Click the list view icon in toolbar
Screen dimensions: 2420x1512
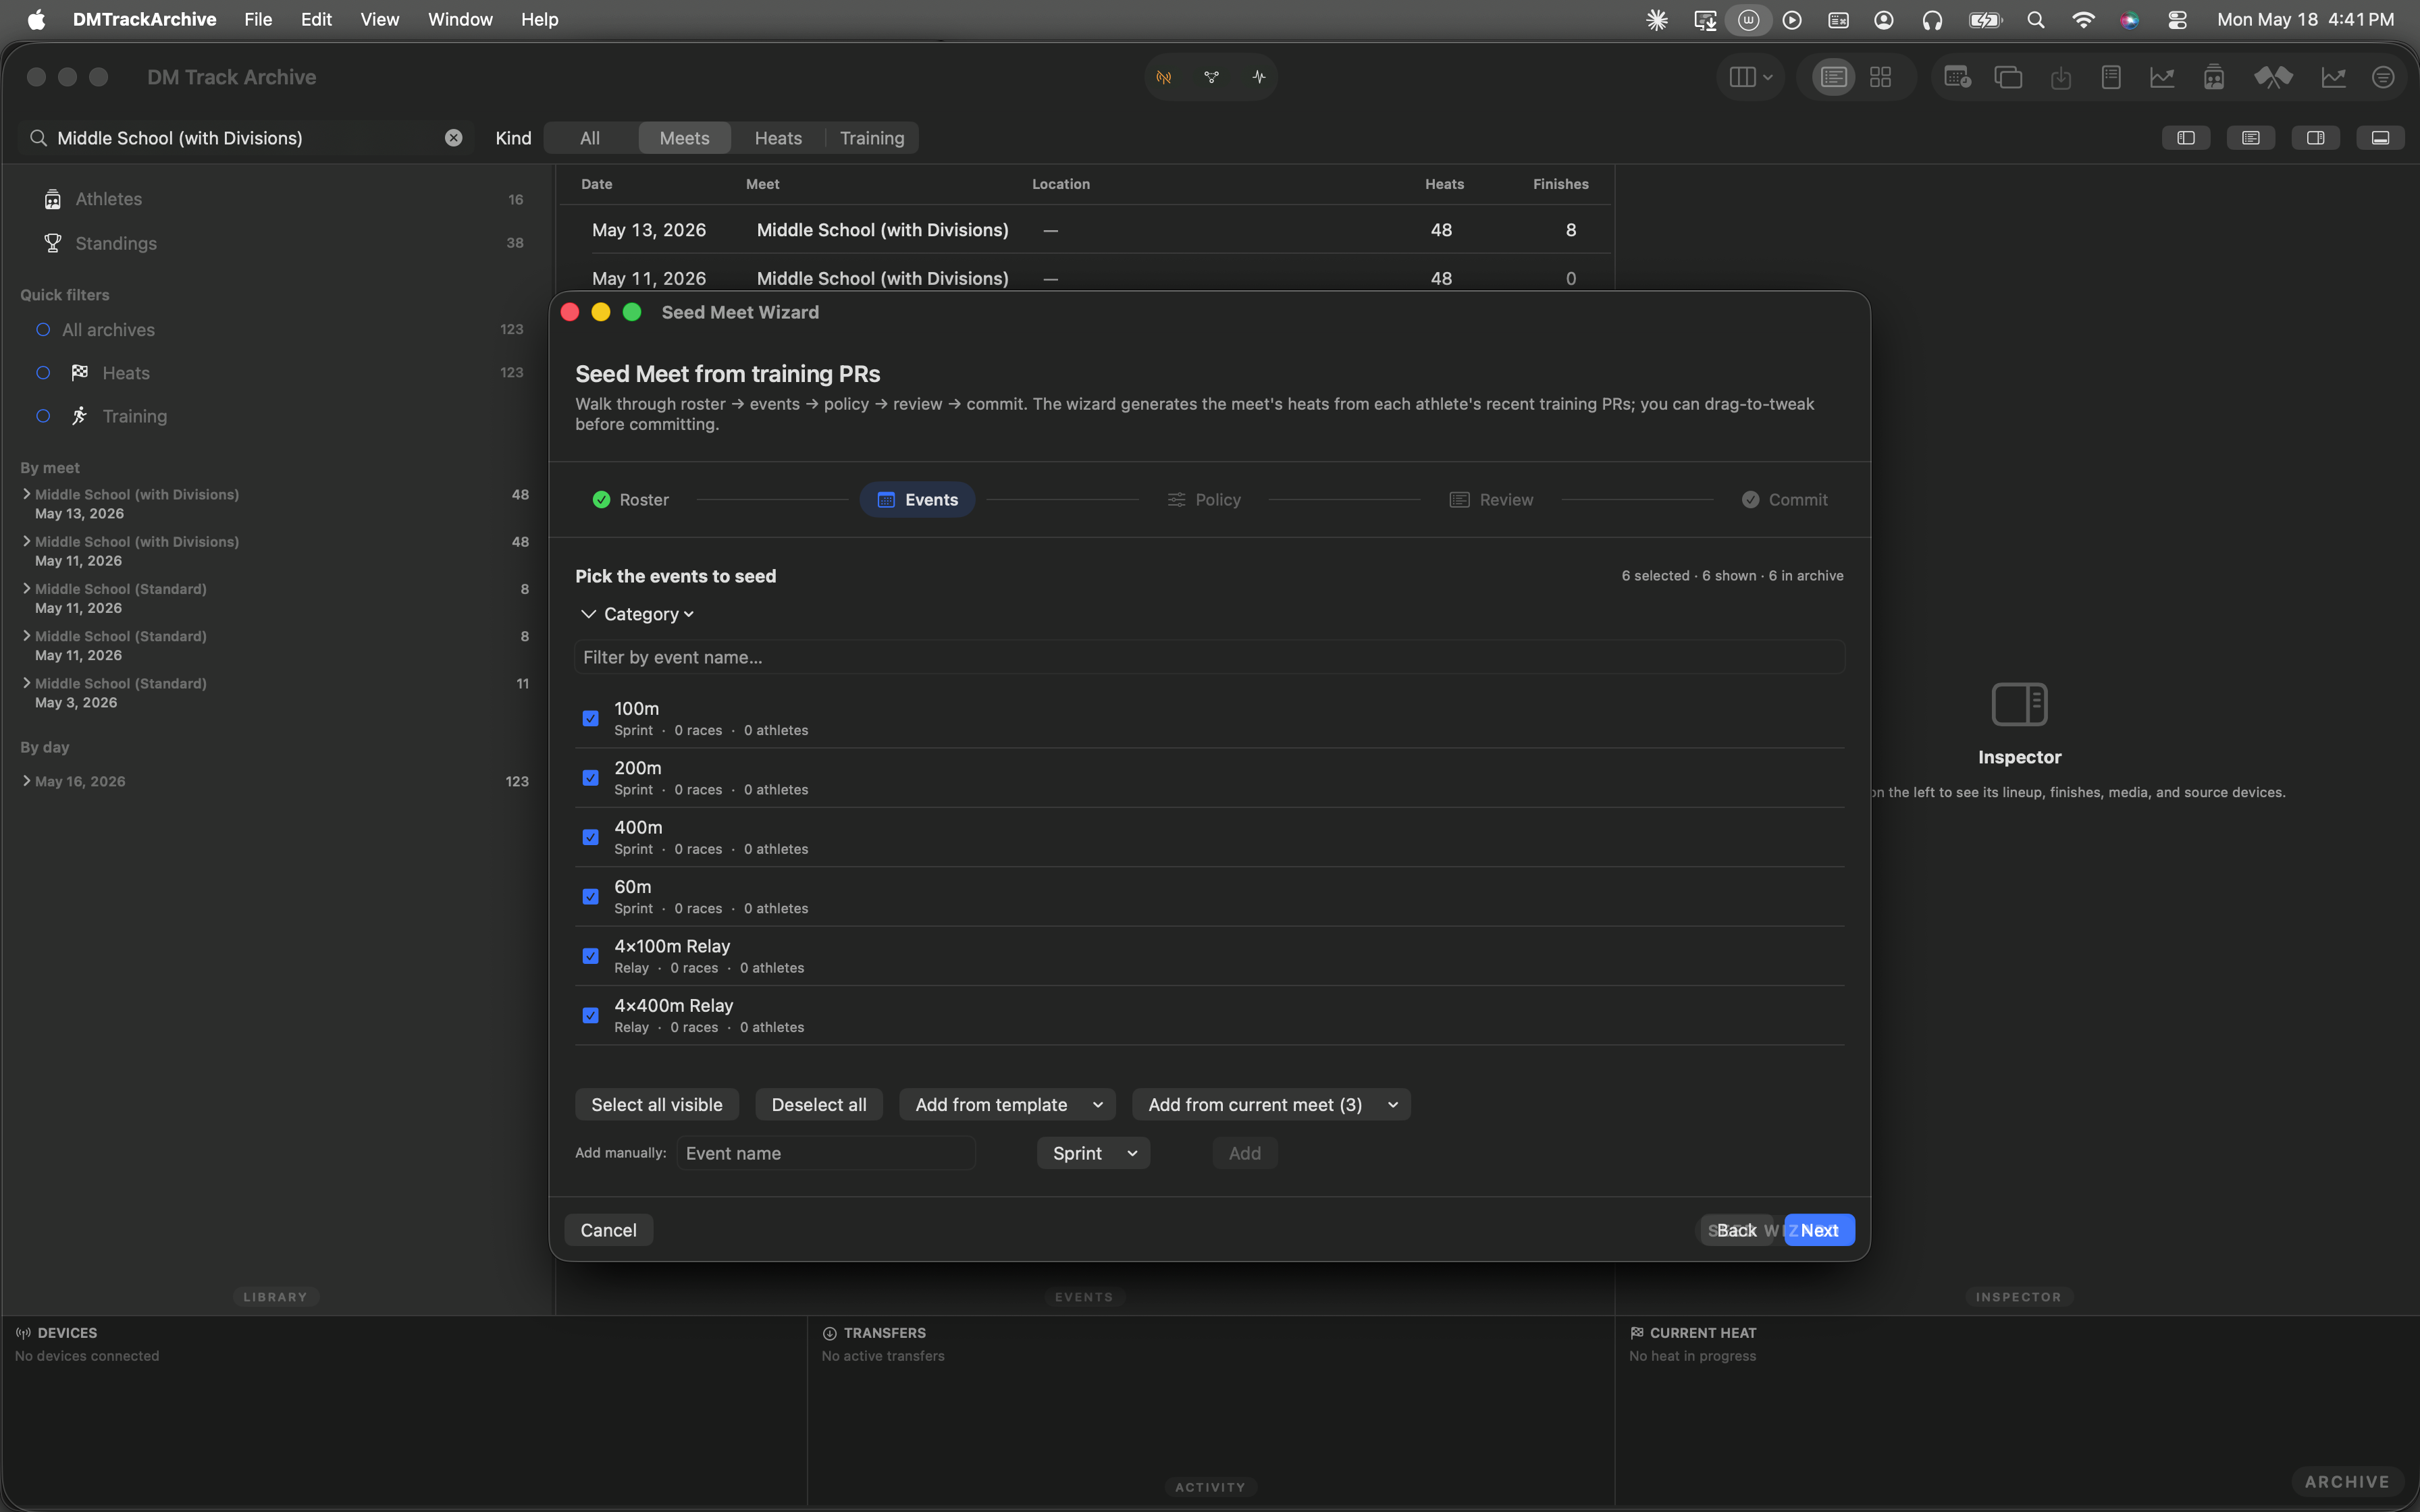point(1833,77)
